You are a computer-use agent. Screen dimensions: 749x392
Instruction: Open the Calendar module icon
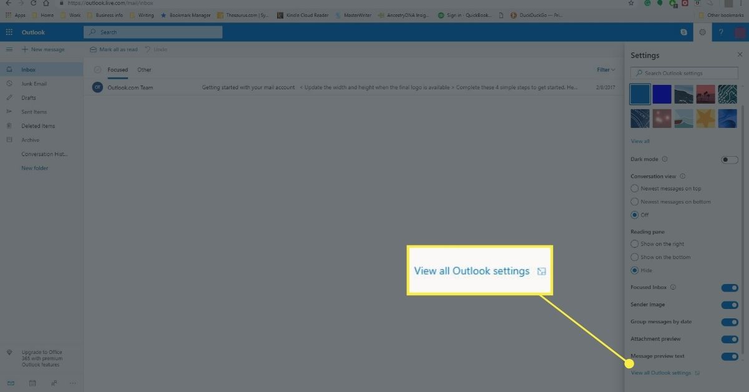32,383
